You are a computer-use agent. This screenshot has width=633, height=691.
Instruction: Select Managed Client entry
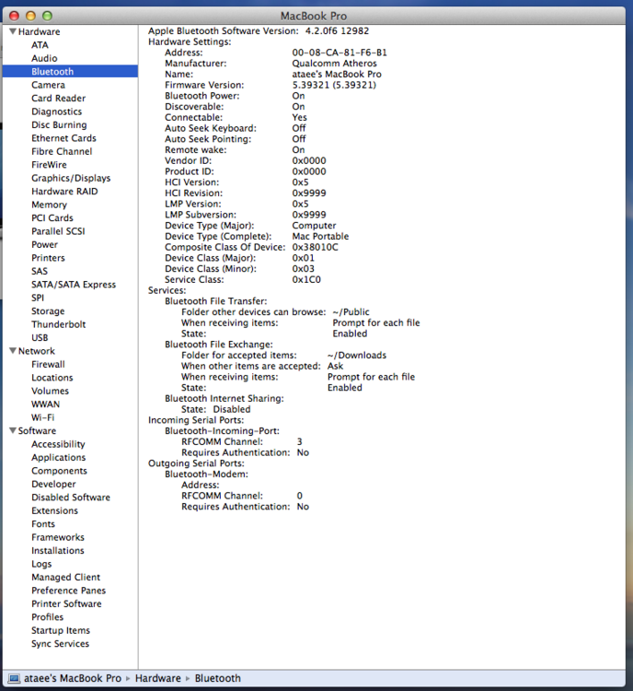point(65,578)
